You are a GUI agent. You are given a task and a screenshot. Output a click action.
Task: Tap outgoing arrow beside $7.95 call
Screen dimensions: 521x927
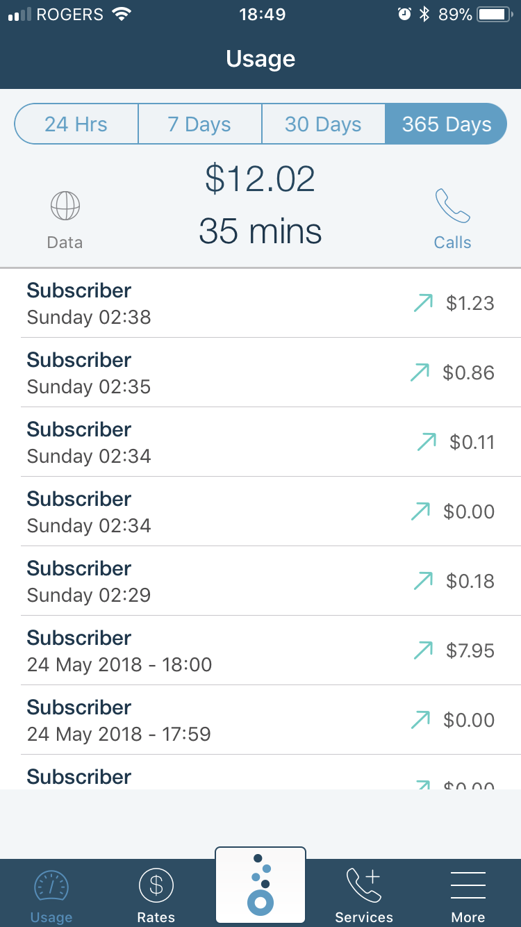pyautogui.click(x=422, y=650)
